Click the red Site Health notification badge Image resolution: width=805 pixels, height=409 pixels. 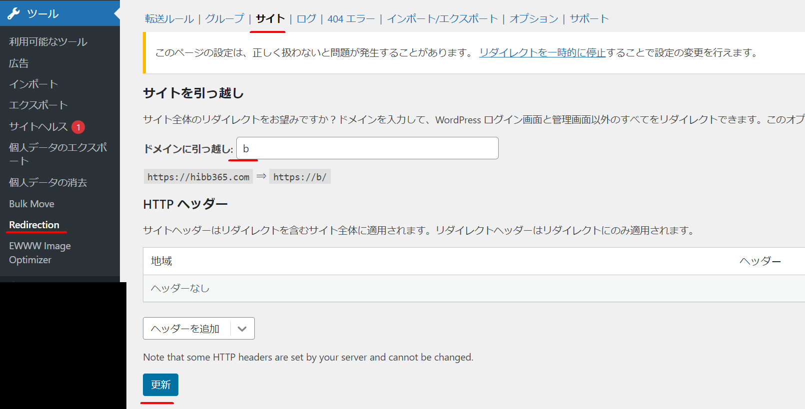pos(78,127)
